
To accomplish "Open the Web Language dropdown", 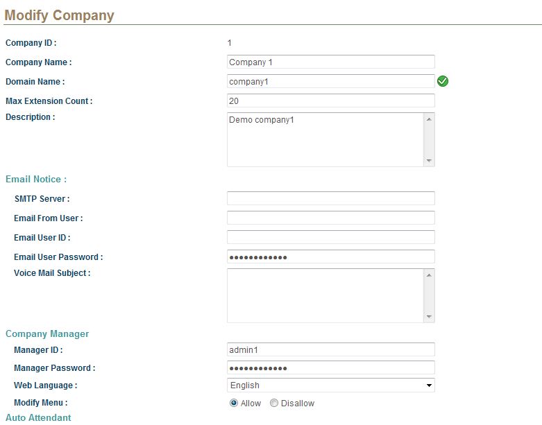I will [331, 385].
